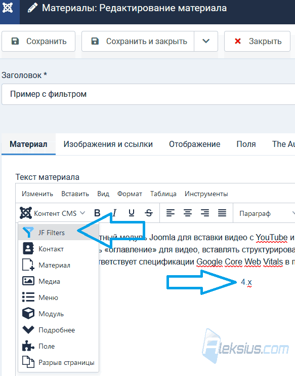Toggle italic formatting

point(114,213)
